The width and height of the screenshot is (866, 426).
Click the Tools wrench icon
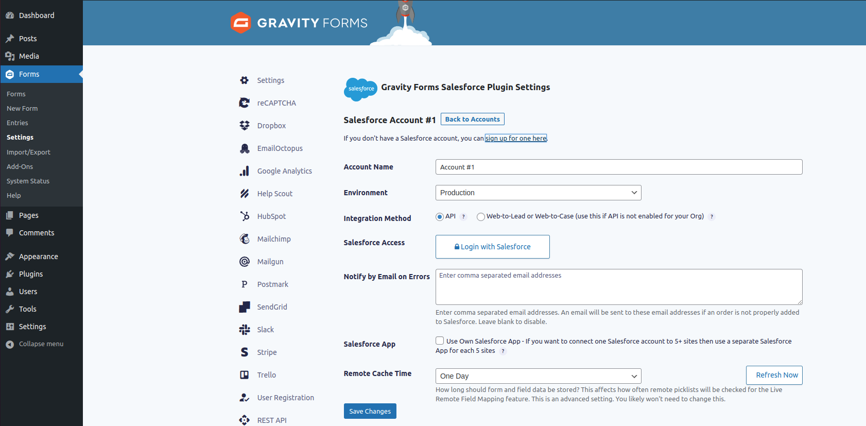10,309
